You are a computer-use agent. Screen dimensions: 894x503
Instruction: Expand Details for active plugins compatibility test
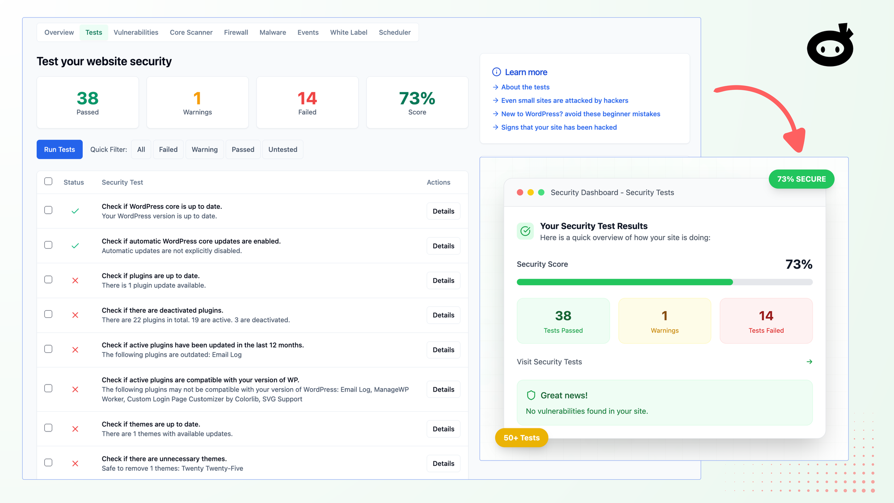[x=443, y=389]
